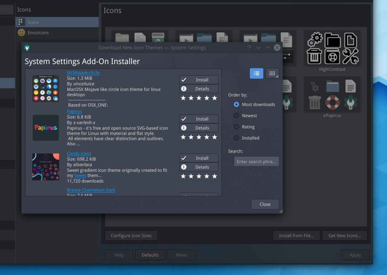
Task: Click the dialog's keep-below chevron button
Action: [x=258, y=47]
